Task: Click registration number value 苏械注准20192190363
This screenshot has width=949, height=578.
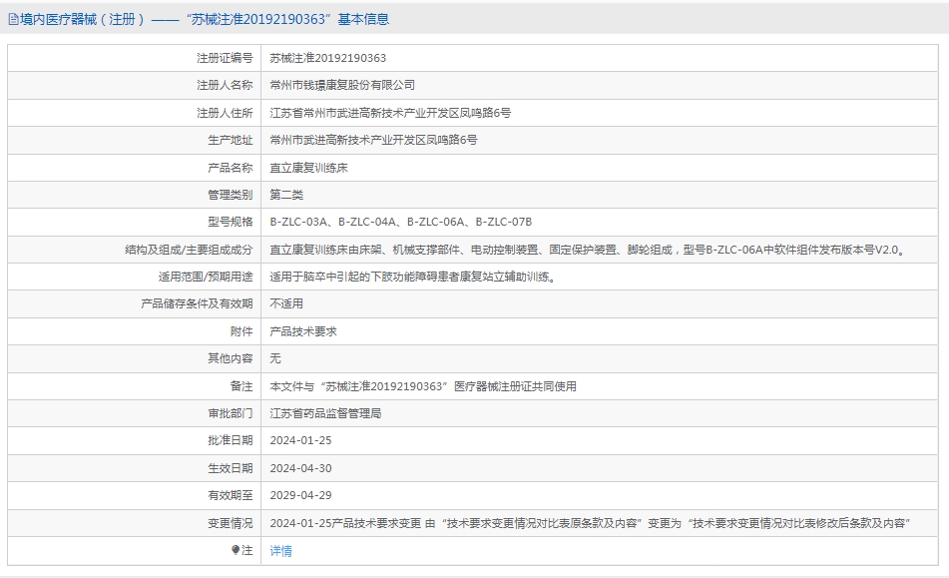Action: click(x=328, y=58)
